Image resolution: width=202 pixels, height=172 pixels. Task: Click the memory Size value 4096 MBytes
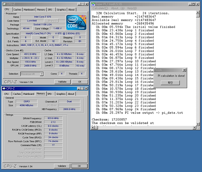pos(27,105)
